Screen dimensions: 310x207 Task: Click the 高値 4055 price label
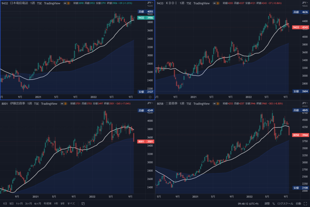[146, 12]
